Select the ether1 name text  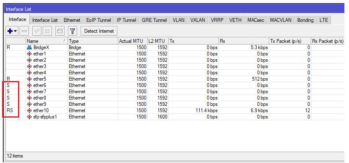click(x=39, y=54)
